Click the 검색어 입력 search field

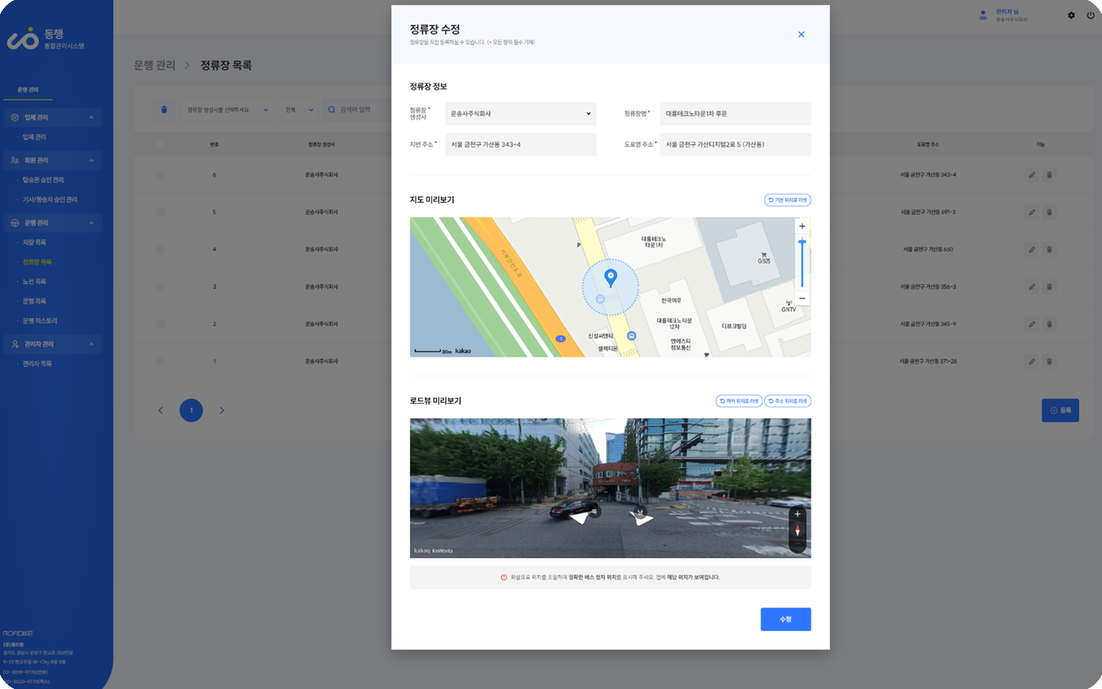pyautogui.click(x=357, y=109)
